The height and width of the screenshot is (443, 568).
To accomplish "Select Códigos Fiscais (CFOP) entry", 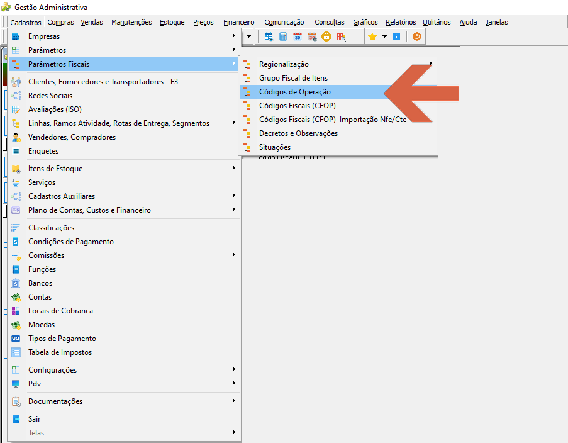I will click(338, 106).
